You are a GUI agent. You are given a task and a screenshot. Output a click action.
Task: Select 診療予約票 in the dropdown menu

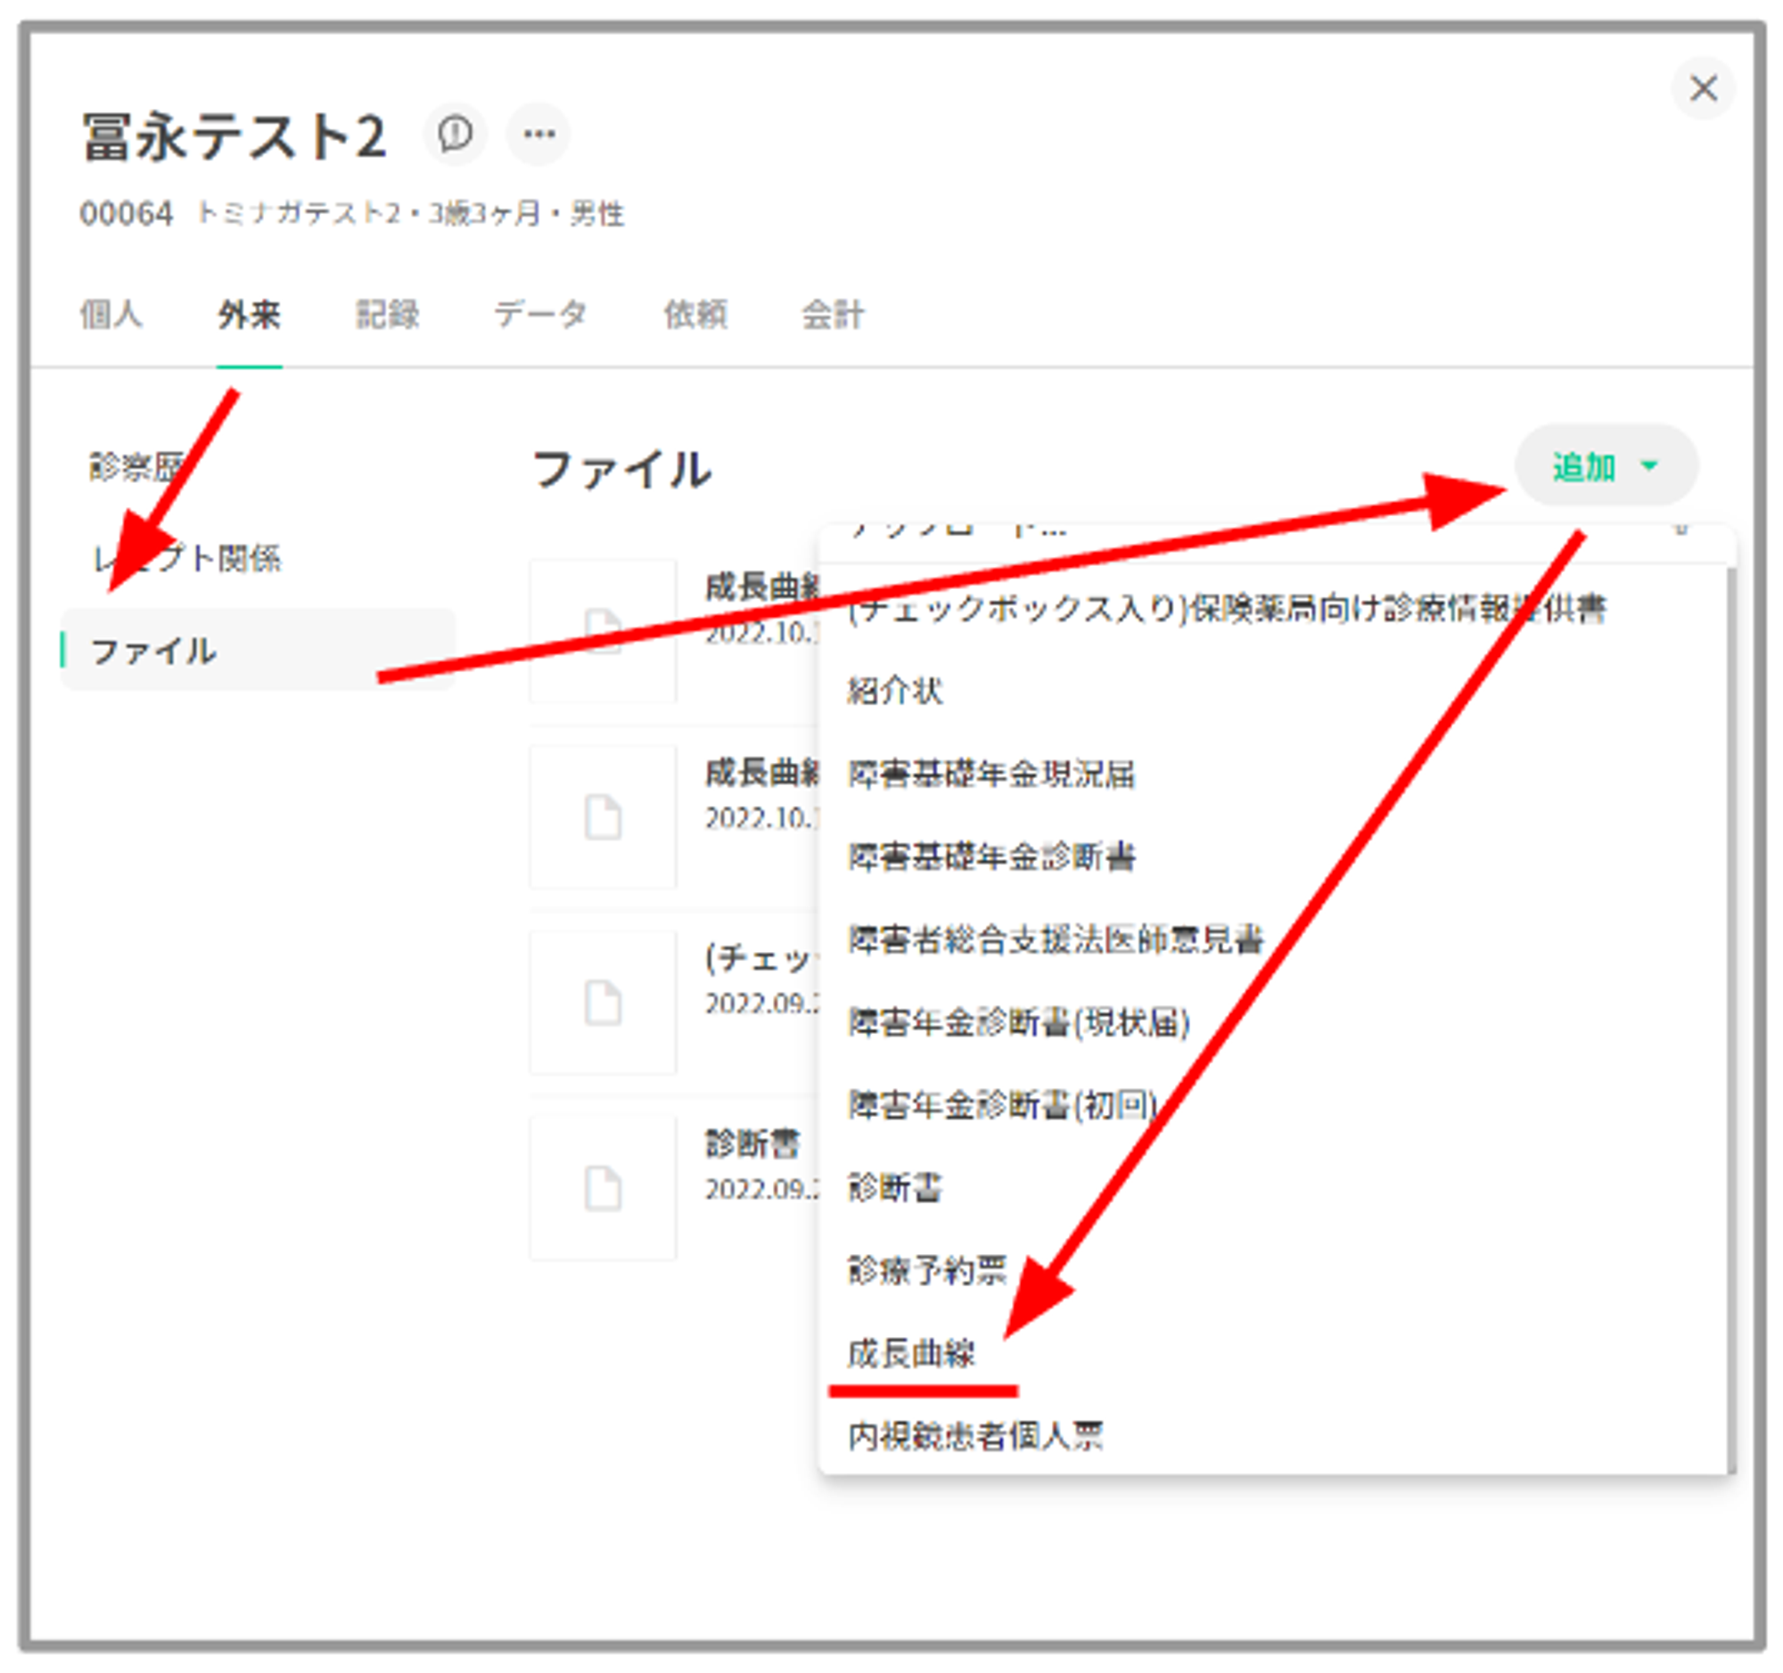927,1270
